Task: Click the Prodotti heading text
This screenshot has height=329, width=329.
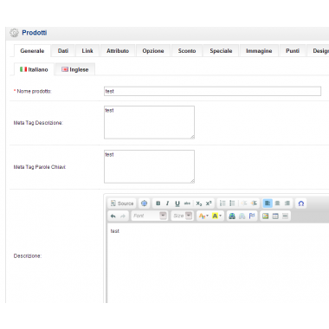Action: click(35, 33)
